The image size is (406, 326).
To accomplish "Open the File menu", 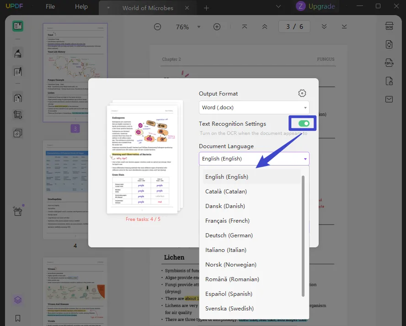I will tap(50, 6).
